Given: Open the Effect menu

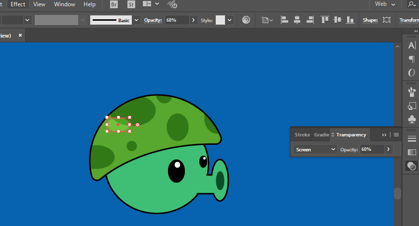Looking at the screenshot, I should click(18, 4).
